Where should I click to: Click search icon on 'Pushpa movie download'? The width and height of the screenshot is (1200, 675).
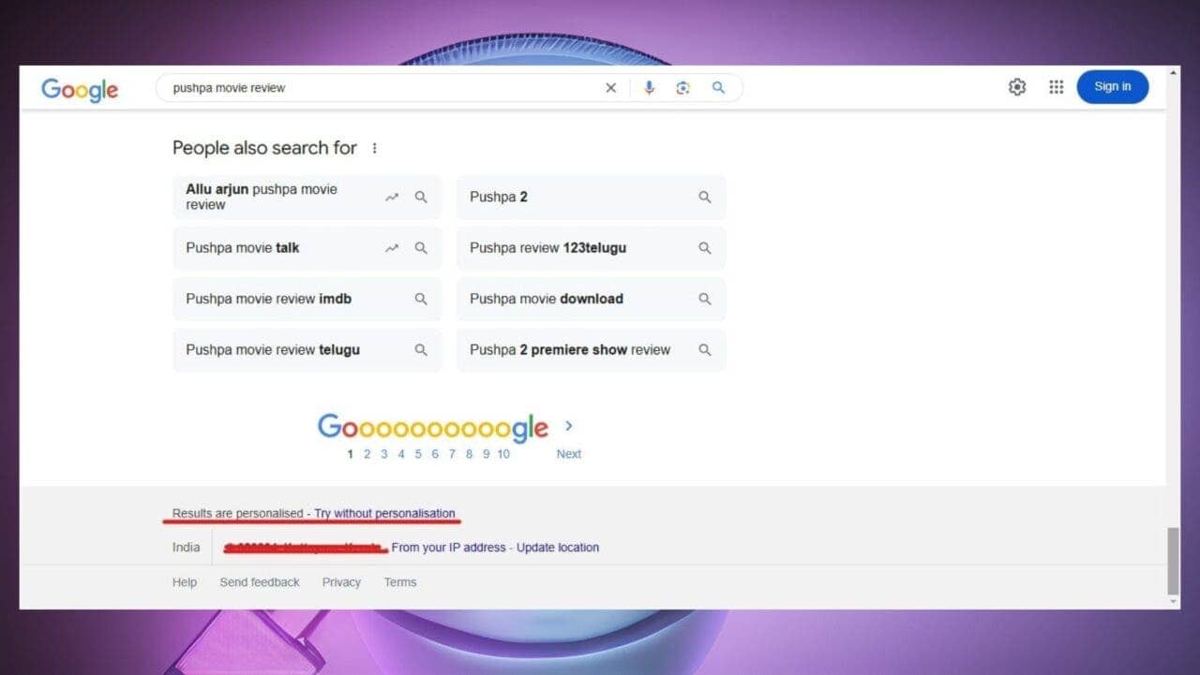point(705,299)
